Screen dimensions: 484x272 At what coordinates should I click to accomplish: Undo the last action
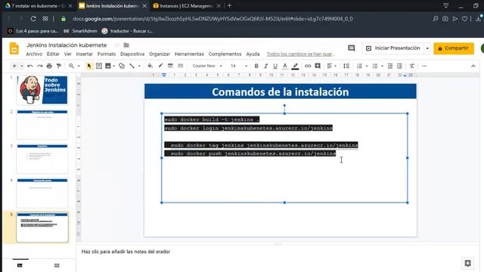[x=30, y=66]
